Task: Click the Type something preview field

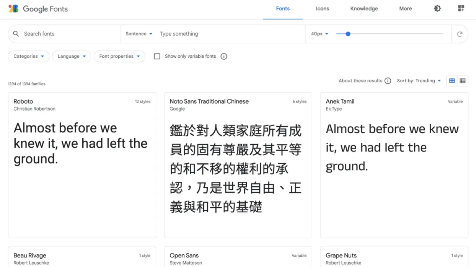Action: [230, 34]
